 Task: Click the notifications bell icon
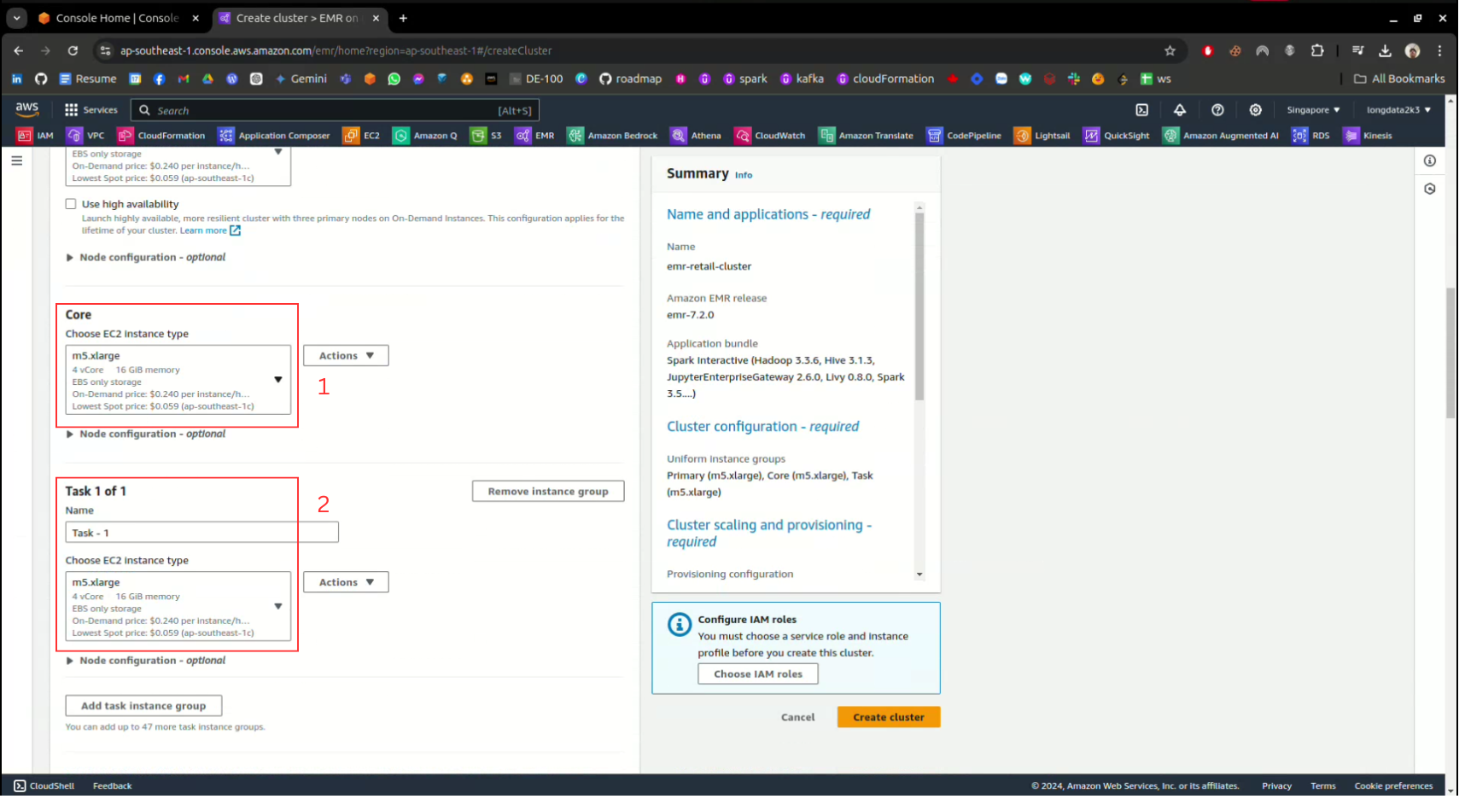pos(1179,110)
